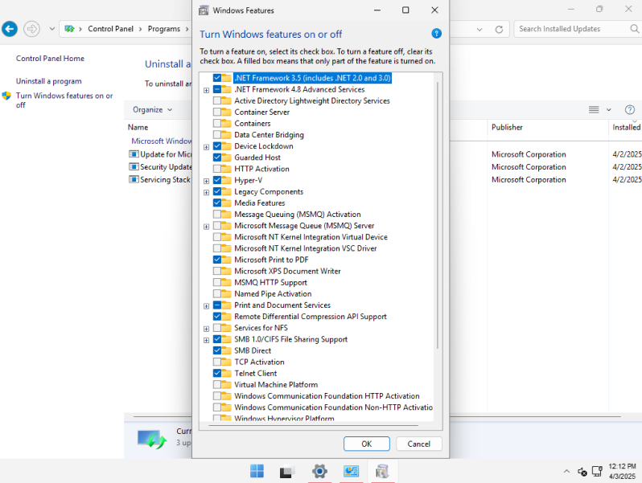This screenshot has height=483, width=642.
Task: Expand the Device Lockdown node
Action: tap(206, 147)
